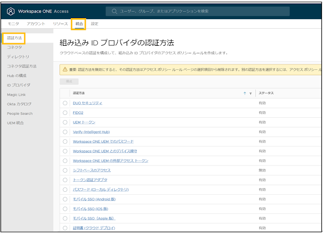Open the シフトベースのアクセス link

pyautogui.click(x=92, y=170)
